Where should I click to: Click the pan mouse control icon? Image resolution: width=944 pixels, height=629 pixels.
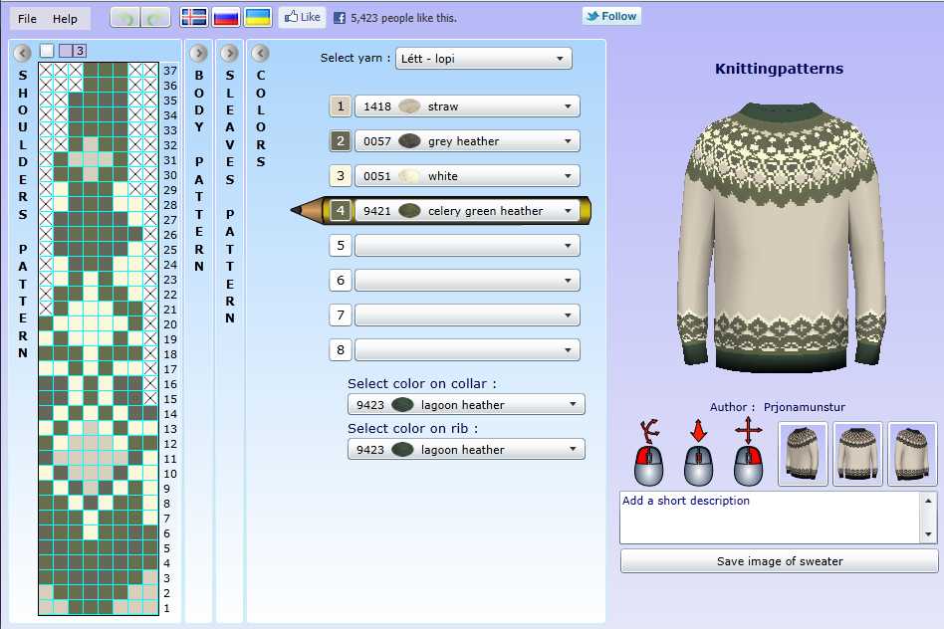(749, 453)
